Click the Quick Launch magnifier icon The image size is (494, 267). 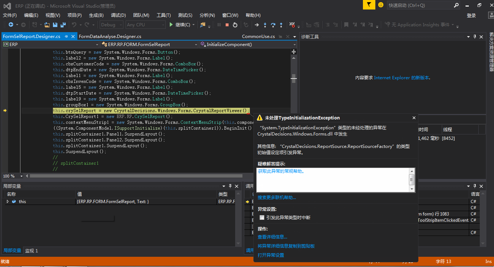(x=456, y=5)
